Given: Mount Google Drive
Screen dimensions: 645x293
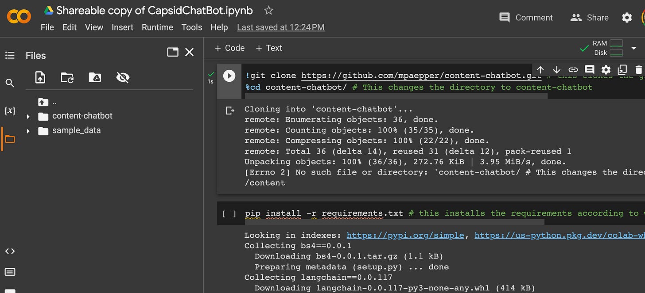Looking at the screenshot, I should (x=95, y=78).
